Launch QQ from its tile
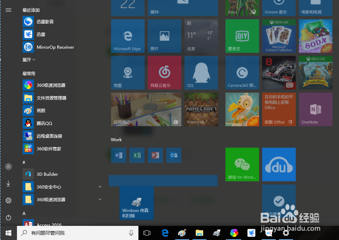 tap(201, 73)
